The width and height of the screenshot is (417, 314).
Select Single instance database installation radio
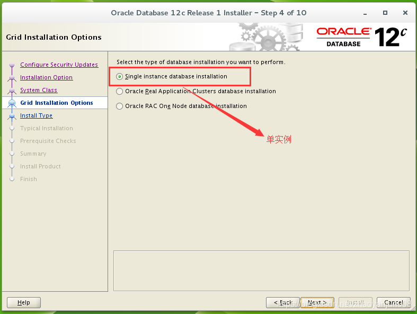[x=119, y=77]
